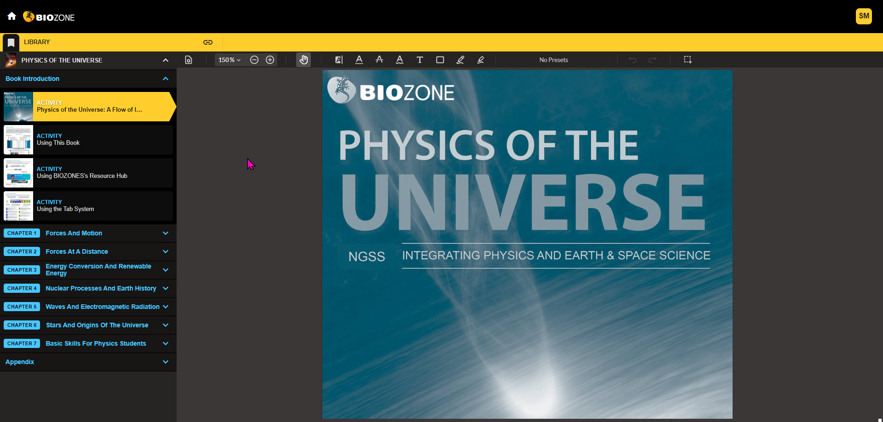Redo the last annotation
This screenshot has height=422, width=883.
(x=653, y=60)
